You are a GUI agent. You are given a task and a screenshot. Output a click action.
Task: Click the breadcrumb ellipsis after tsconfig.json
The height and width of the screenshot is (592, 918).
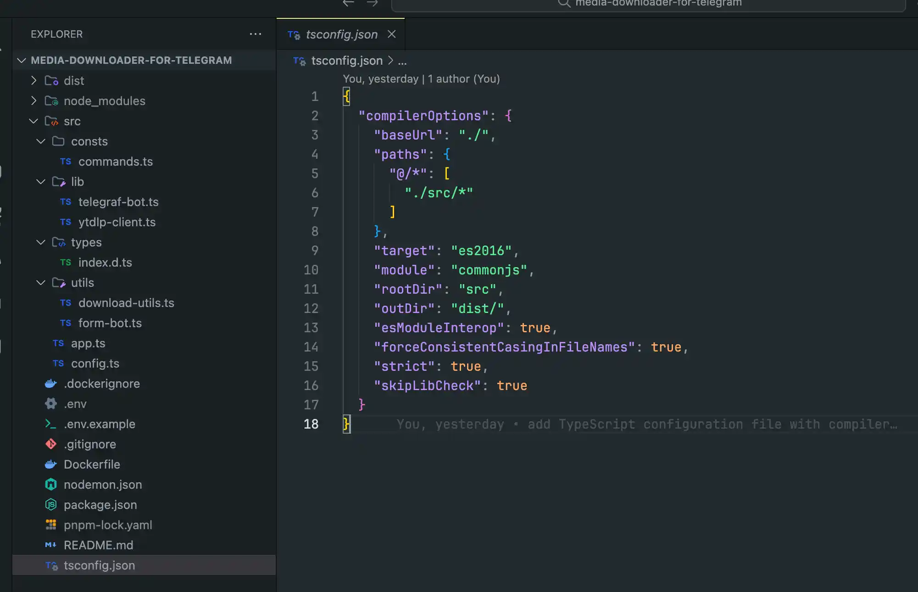click(402, 61)
